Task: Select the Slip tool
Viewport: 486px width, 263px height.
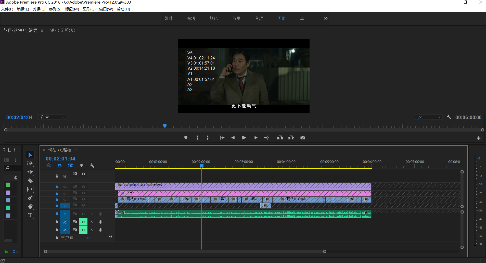Action: pos(30,189)
